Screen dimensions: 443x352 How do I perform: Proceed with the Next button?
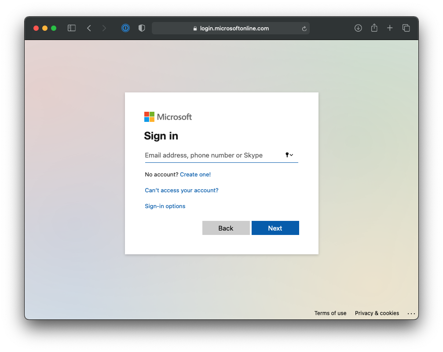(275, 228)
